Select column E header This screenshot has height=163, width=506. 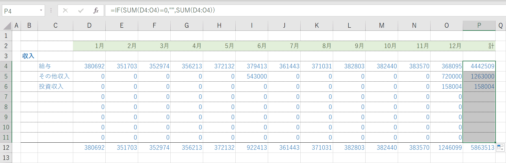click(x=122, y=26)
